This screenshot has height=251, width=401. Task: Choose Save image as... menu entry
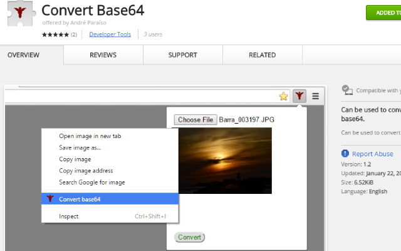coord(110,147)
